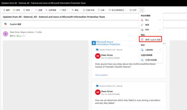Choose Assign policy (分配策略) from the menu

(x=151, y=50)
